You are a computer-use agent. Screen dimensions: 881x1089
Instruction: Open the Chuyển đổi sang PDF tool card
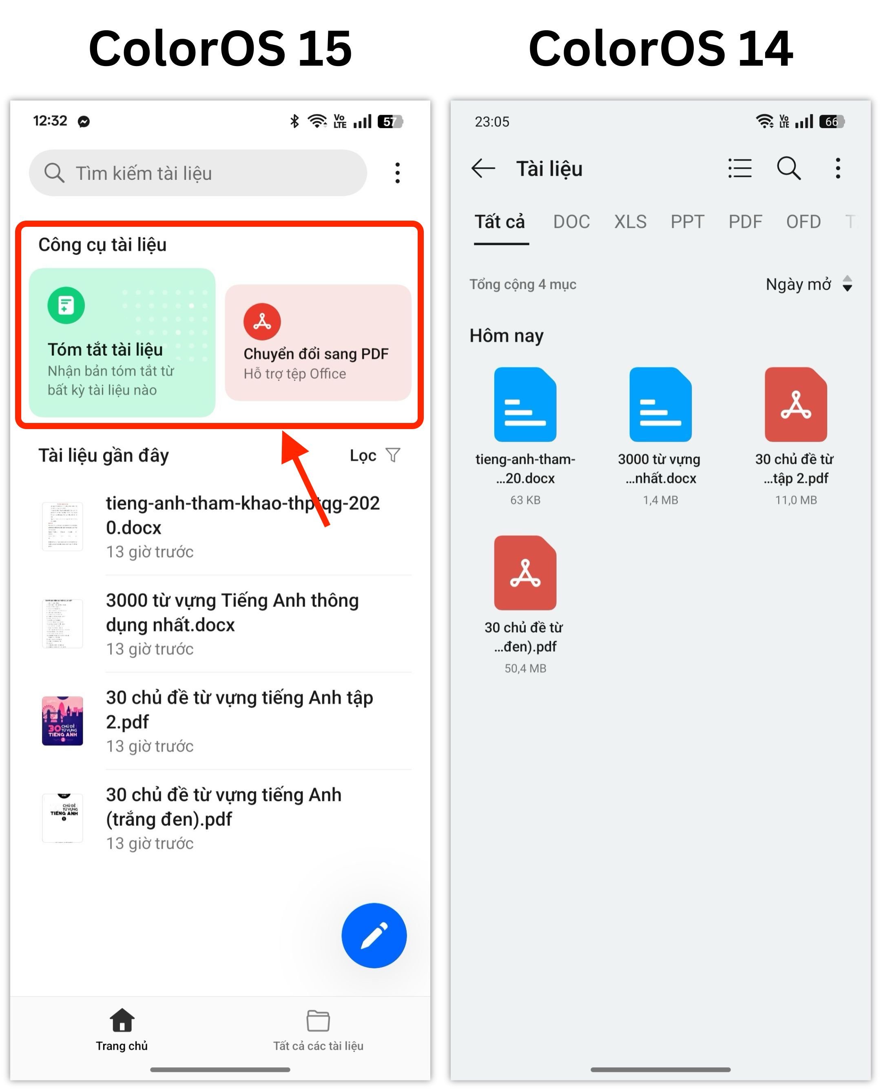(318, 343)
